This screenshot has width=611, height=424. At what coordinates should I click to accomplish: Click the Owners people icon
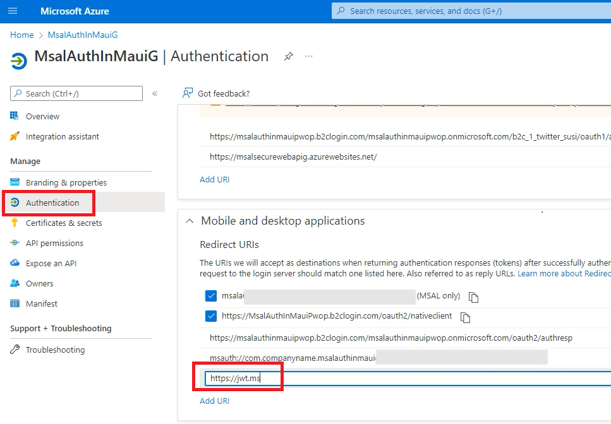point(15,283)
